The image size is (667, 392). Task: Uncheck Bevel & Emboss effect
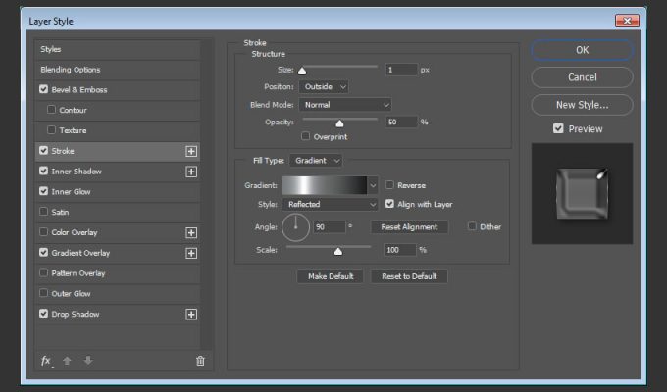click(43, 89)
